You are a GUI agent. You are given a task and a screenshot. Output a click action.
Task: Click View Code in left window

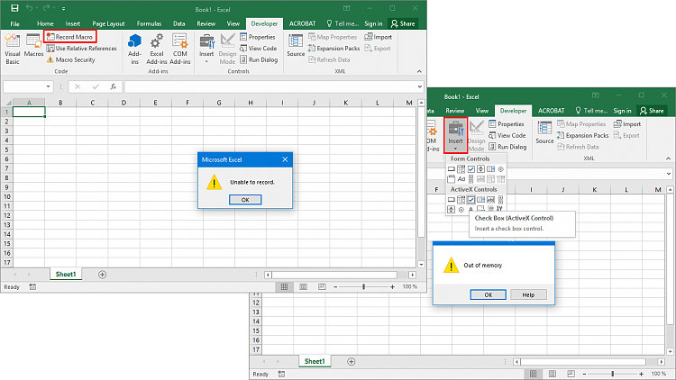coord(259,49)
